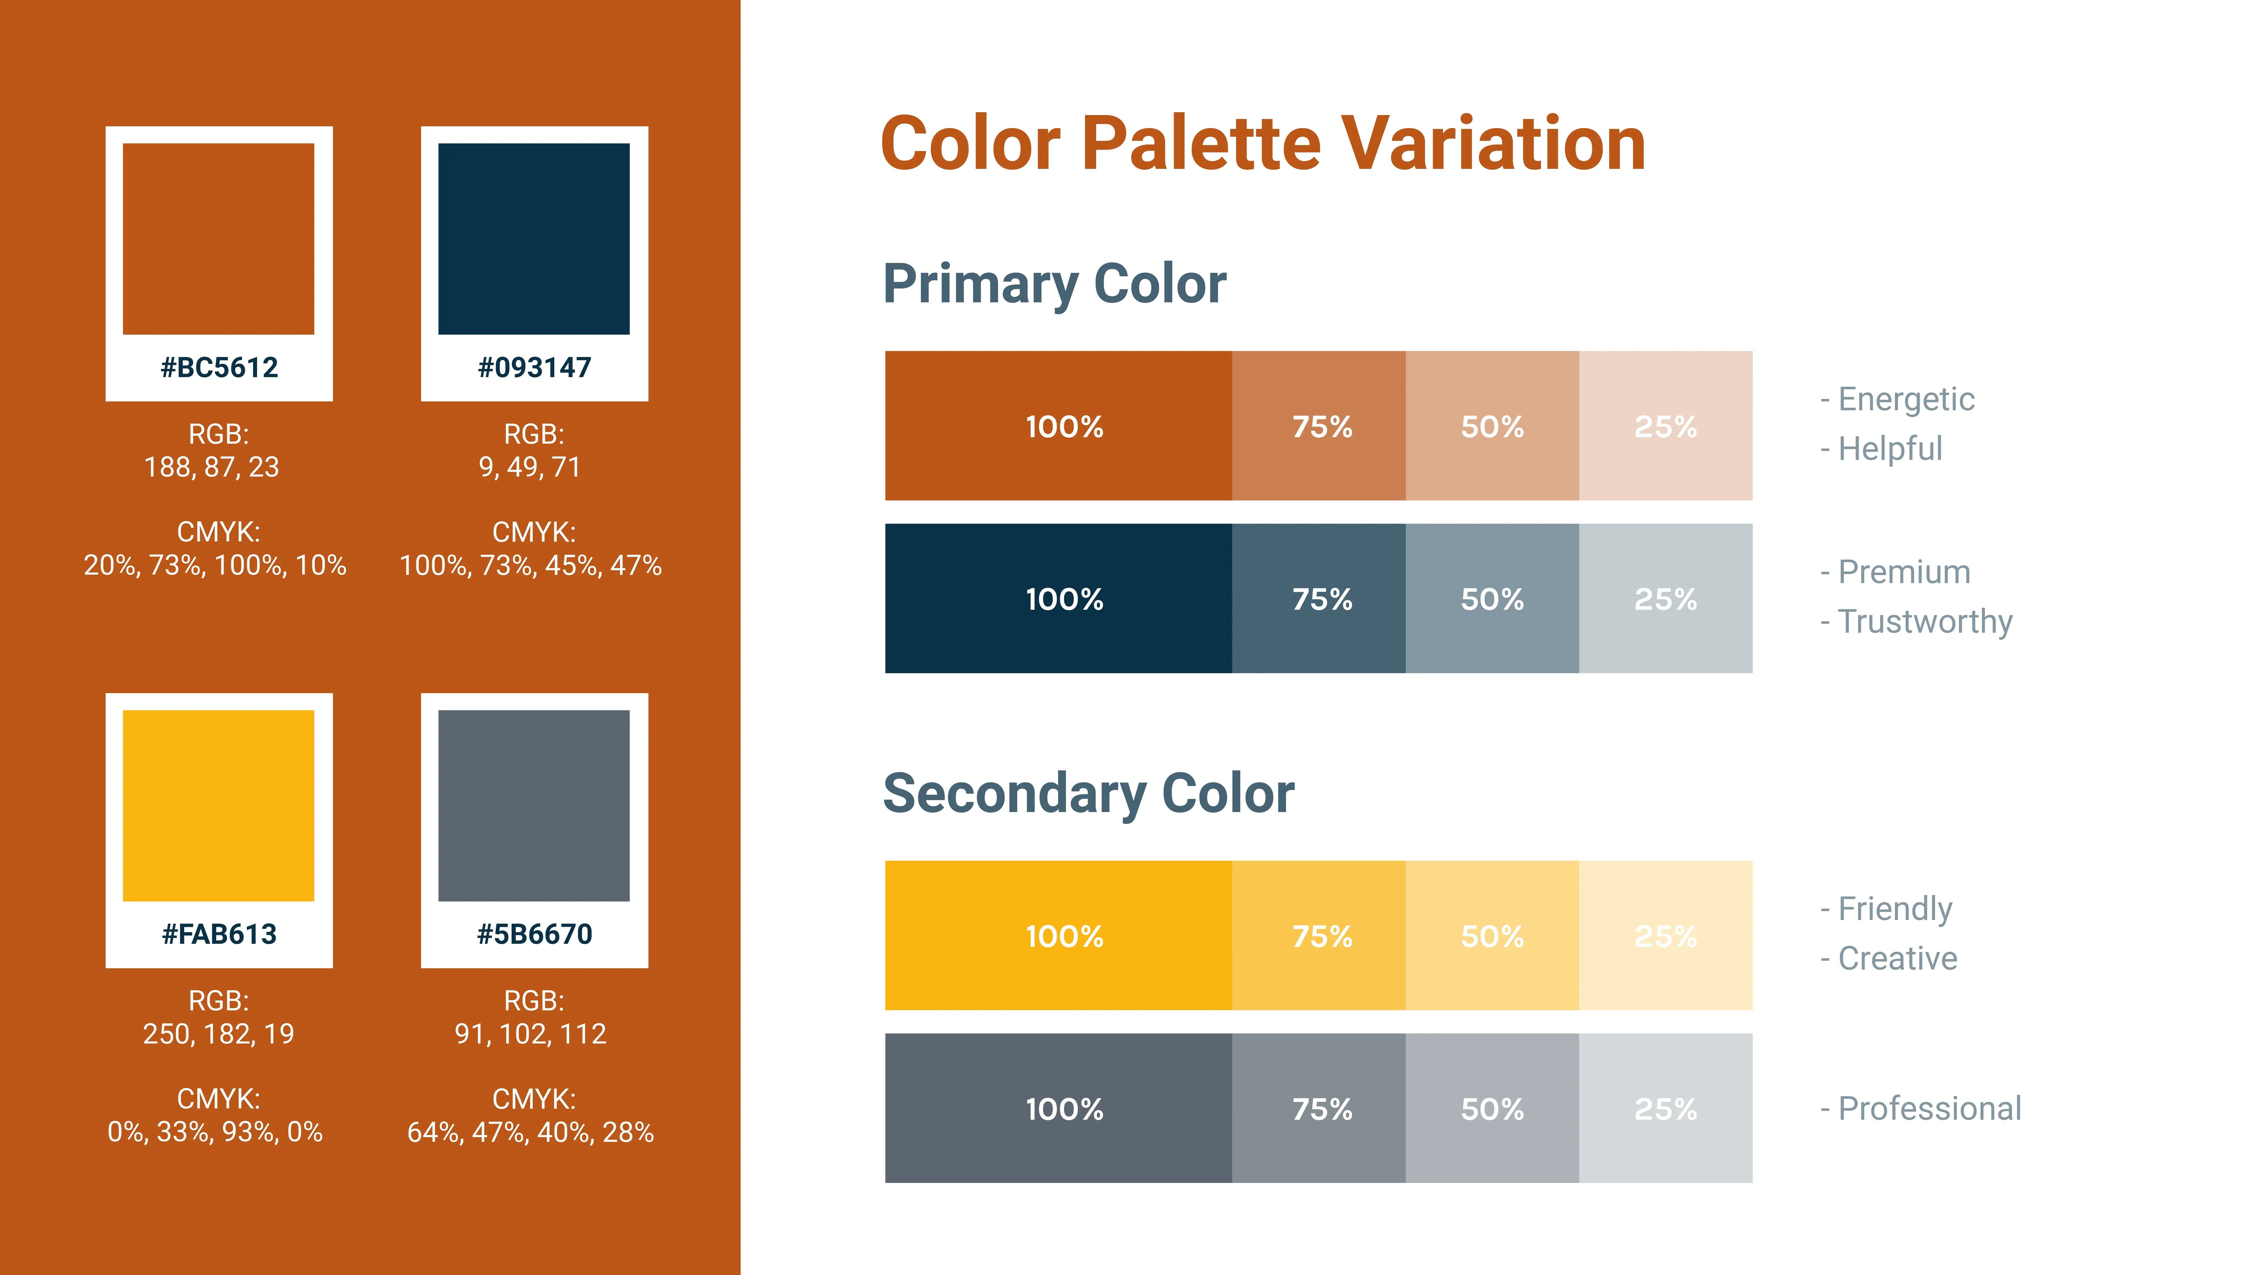Click the #FAB613 hex code label
This screenshot has width=2267, height=1275.
(x=219, y=934)
